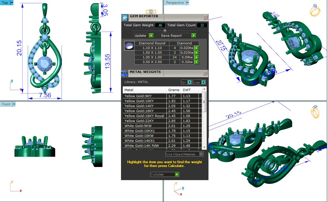Viewport: 328px width, 202px height.
Task: Click the round diamond gem thumbnail
Action: coord(129,46)
